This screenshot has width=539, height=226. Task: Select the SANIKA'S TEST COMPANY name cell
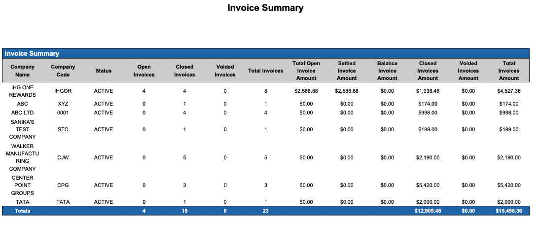(x=22, y=129)
